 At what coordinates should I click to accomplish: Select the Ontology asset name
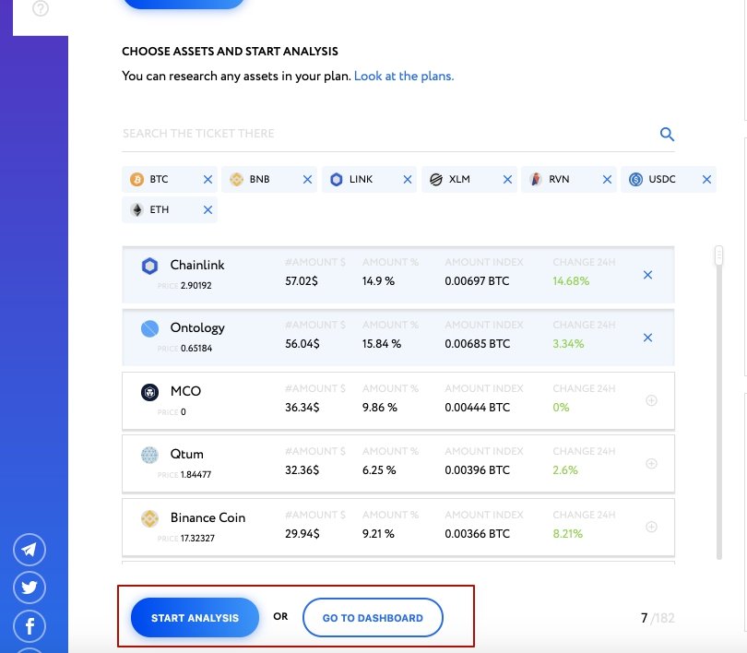coord(197,328)
